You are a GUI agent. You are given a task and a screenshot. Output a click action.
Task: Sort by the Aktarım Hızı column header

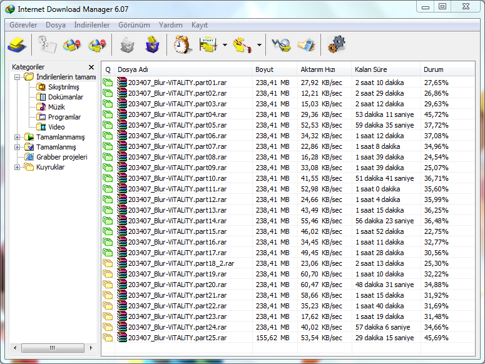pyautogui.click(x=324, y=69)
